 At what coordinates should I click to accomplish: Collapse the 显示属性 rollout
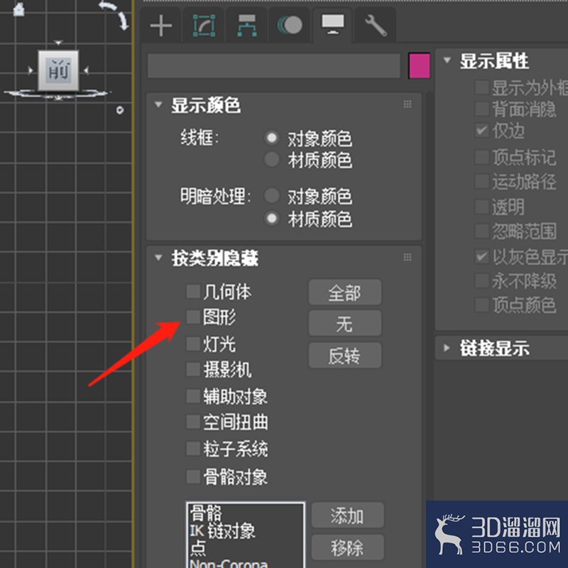point(447,60)
